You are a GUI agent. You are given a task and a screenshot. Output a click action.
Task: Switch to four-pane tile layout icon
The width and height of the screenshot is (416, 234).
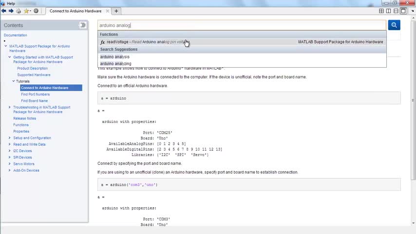click(x=381, y=11)
